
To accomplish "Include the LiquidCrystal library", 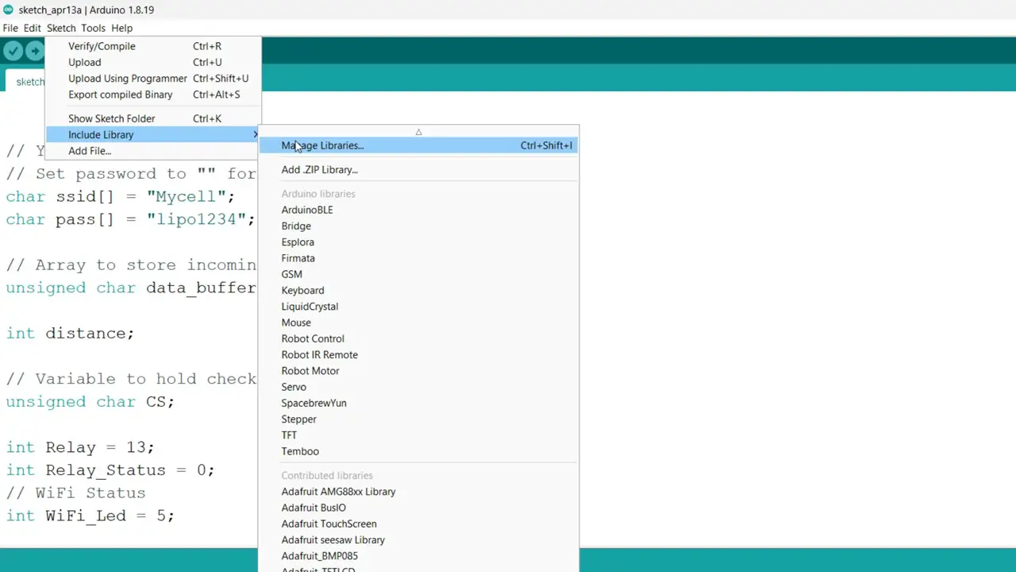I will tap(418, 306).
